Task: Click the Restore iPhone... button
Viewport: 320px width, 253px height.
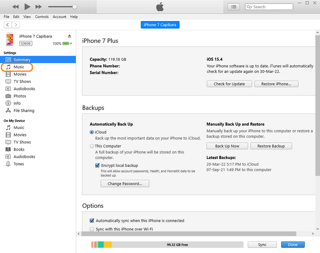Action: coord(276,84)
